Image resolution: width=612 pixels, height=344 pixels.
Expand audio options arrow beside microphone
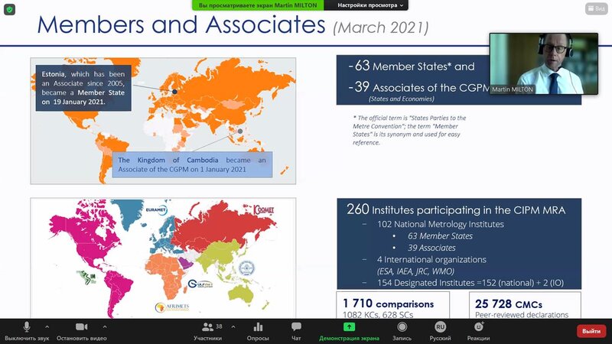pyautogui.click(x=47, y=326)
